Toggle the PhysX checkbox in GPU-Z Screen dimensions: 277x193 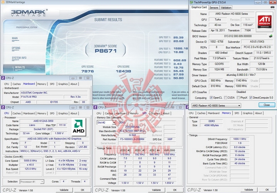click(x=238, y=97)
